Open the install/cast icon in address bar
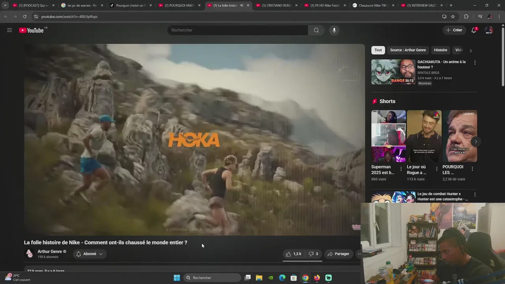505x284 pixels. pos(444,17)
